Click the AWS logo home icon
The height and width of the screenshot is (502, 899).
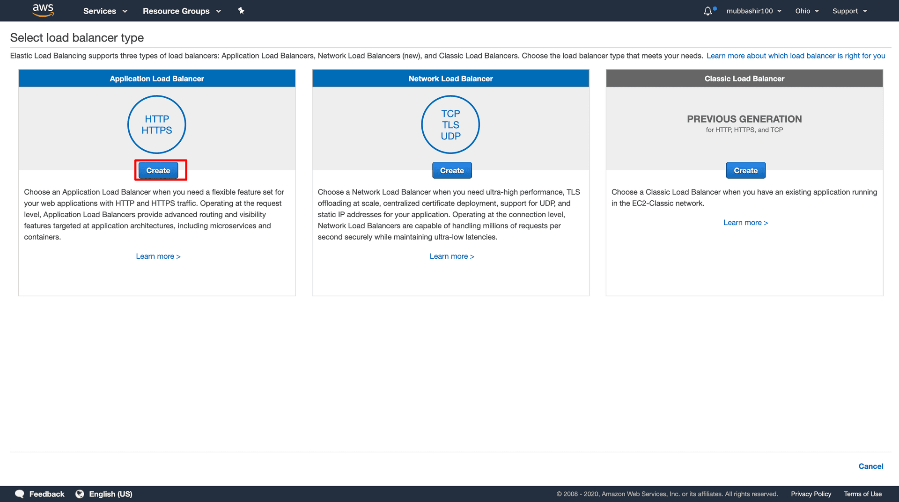[x=43, y=10]
